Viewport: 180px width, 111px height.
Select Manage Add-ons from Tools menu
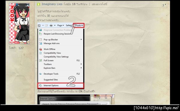point(60,43)
